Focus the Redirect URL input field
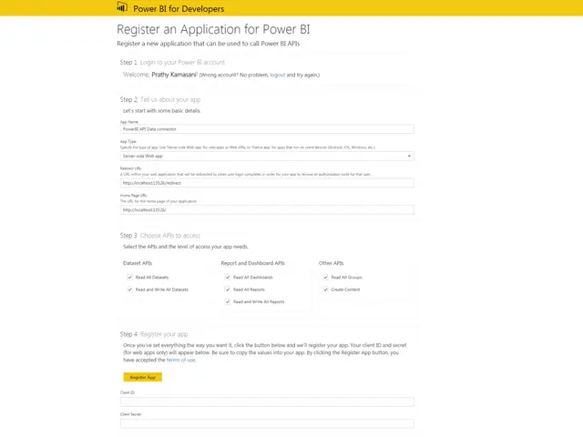This screenshot has height=437, width=583. tap(267, 183)
